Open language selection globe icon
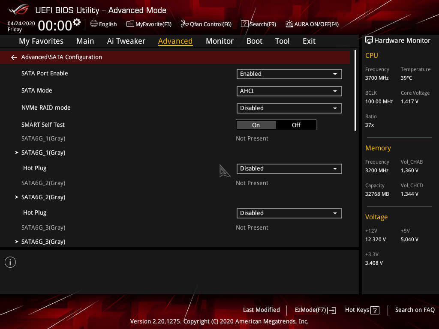439x329 pixels. click(94, 24)
